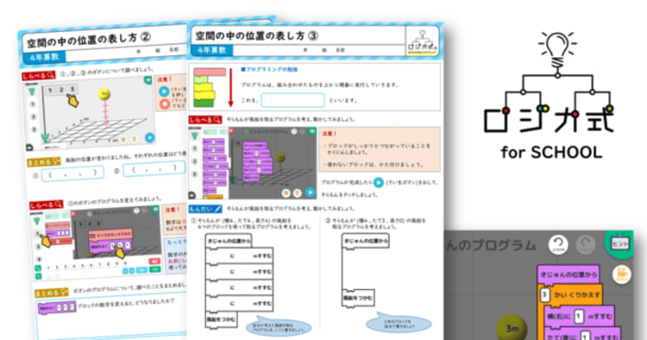This screenshot has width=647, height=340.
Task: Click the 4年算数 label on worksheet ③
Action: tap(212, 50)
